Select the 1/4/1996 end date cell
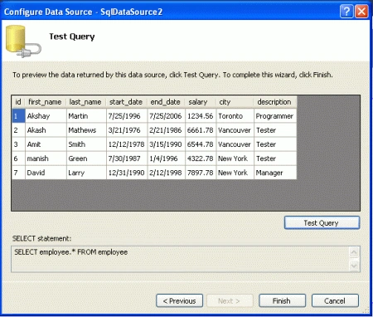Viewport: 373px width, 317px height. tap(167, 158)
